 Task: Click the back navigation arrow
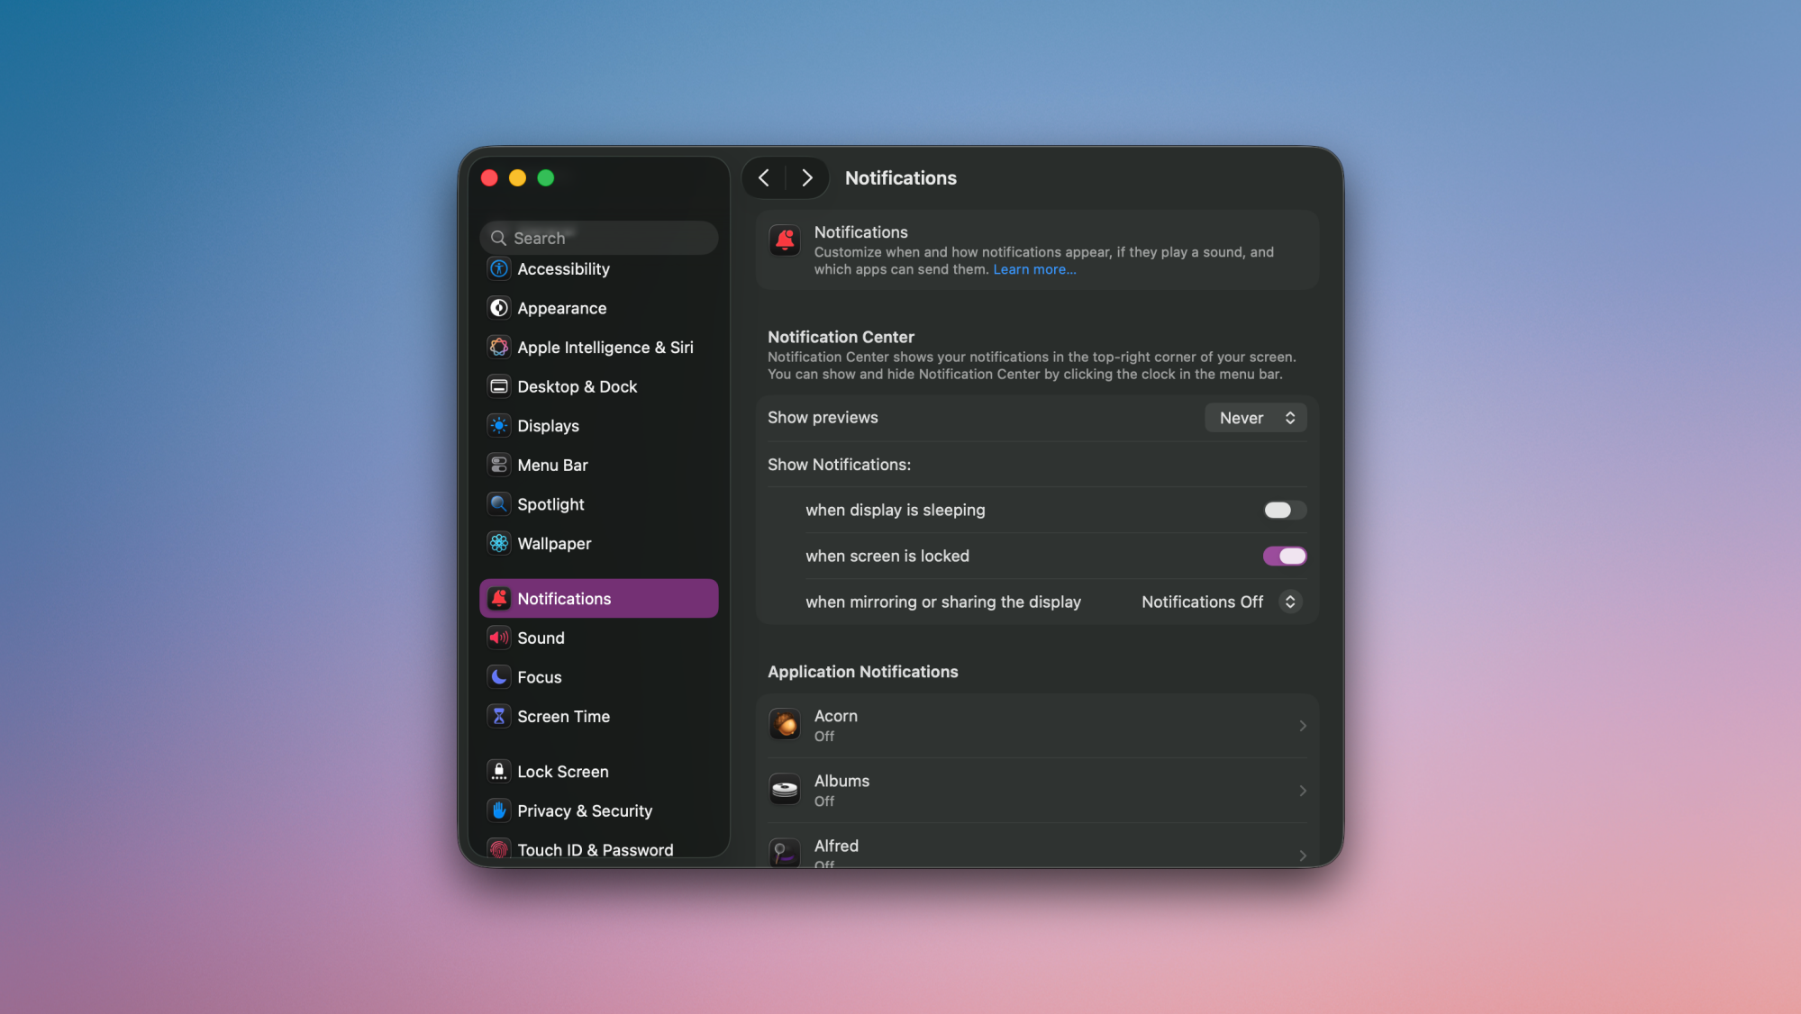763,177
